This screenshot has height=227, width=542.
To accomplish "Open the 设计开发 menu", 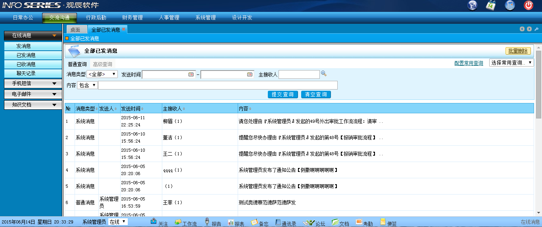I will click(242, 18).
